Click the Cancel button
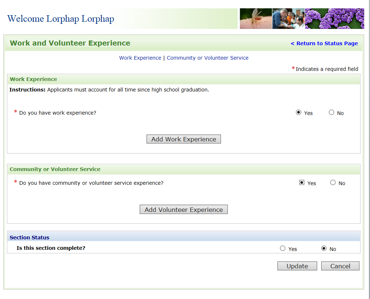This screenshot has height=299, width=370. pyautogui.click(x=340, y=266)
